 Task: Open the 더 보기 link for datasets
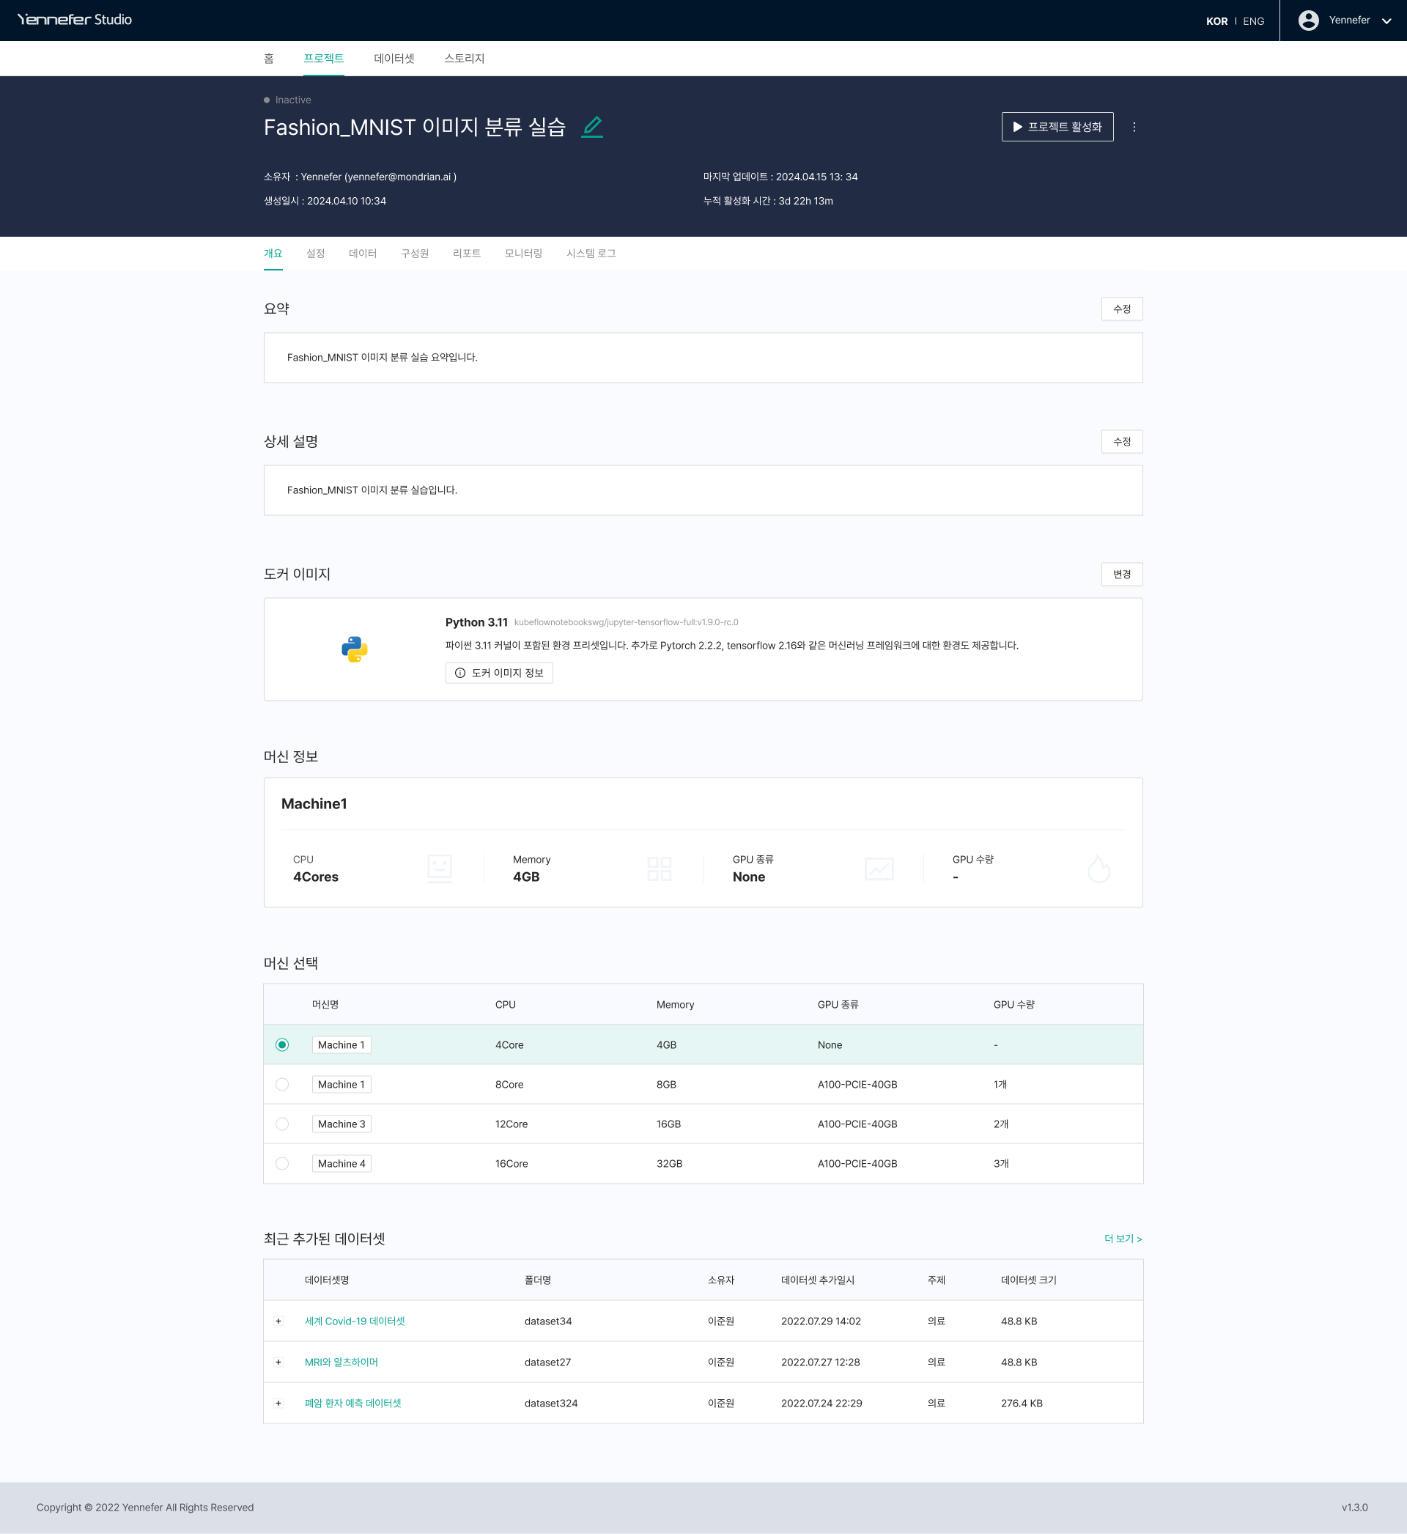[1122, 1239]
